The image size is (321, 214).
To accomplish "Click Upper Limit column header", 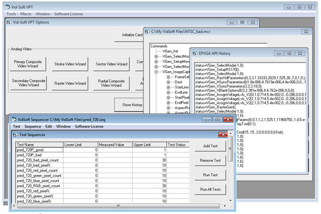I will click(149, 144).
